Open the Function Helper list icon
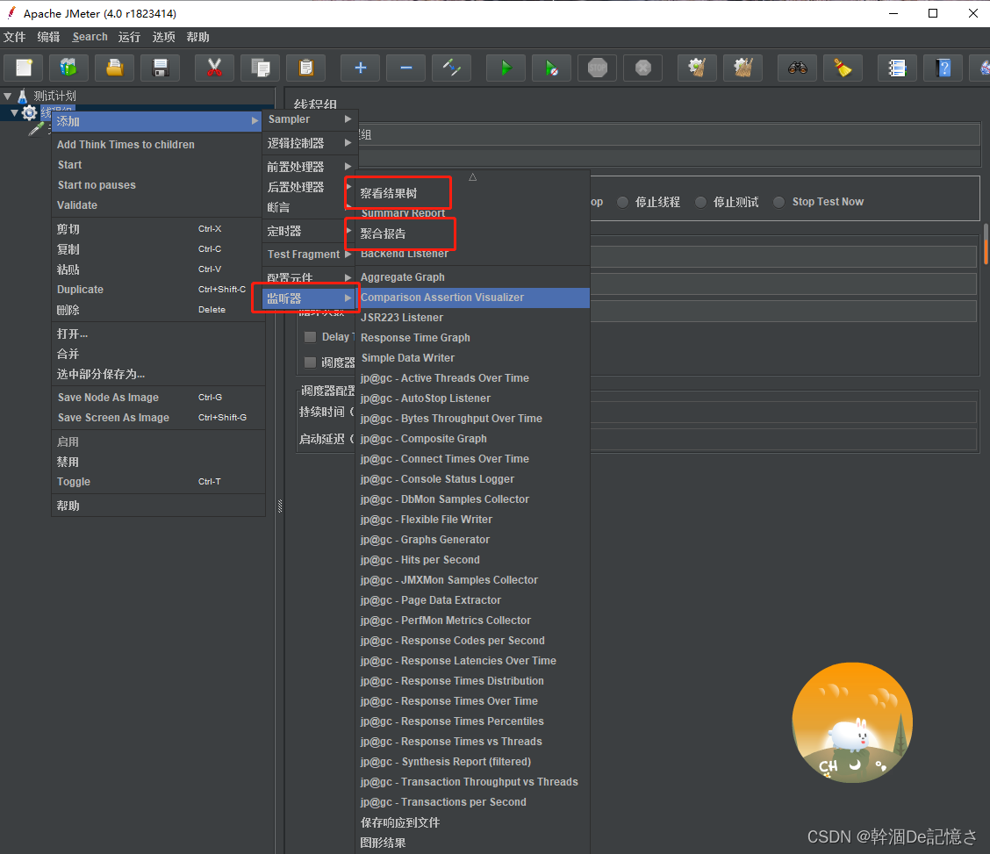This screenshot has height=854, width=990. tap(897, 68)
